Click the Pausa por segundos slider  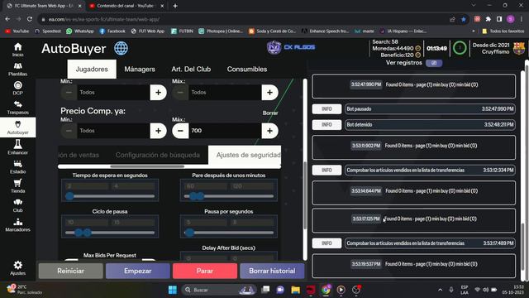[229, 233]
